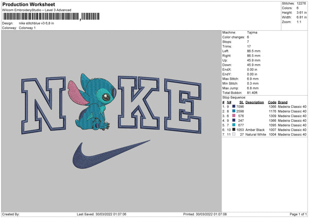The height and width of the screenshot is (218, 309).
Task: Click the Width value 6.81 in
Action: click(301, 17)
